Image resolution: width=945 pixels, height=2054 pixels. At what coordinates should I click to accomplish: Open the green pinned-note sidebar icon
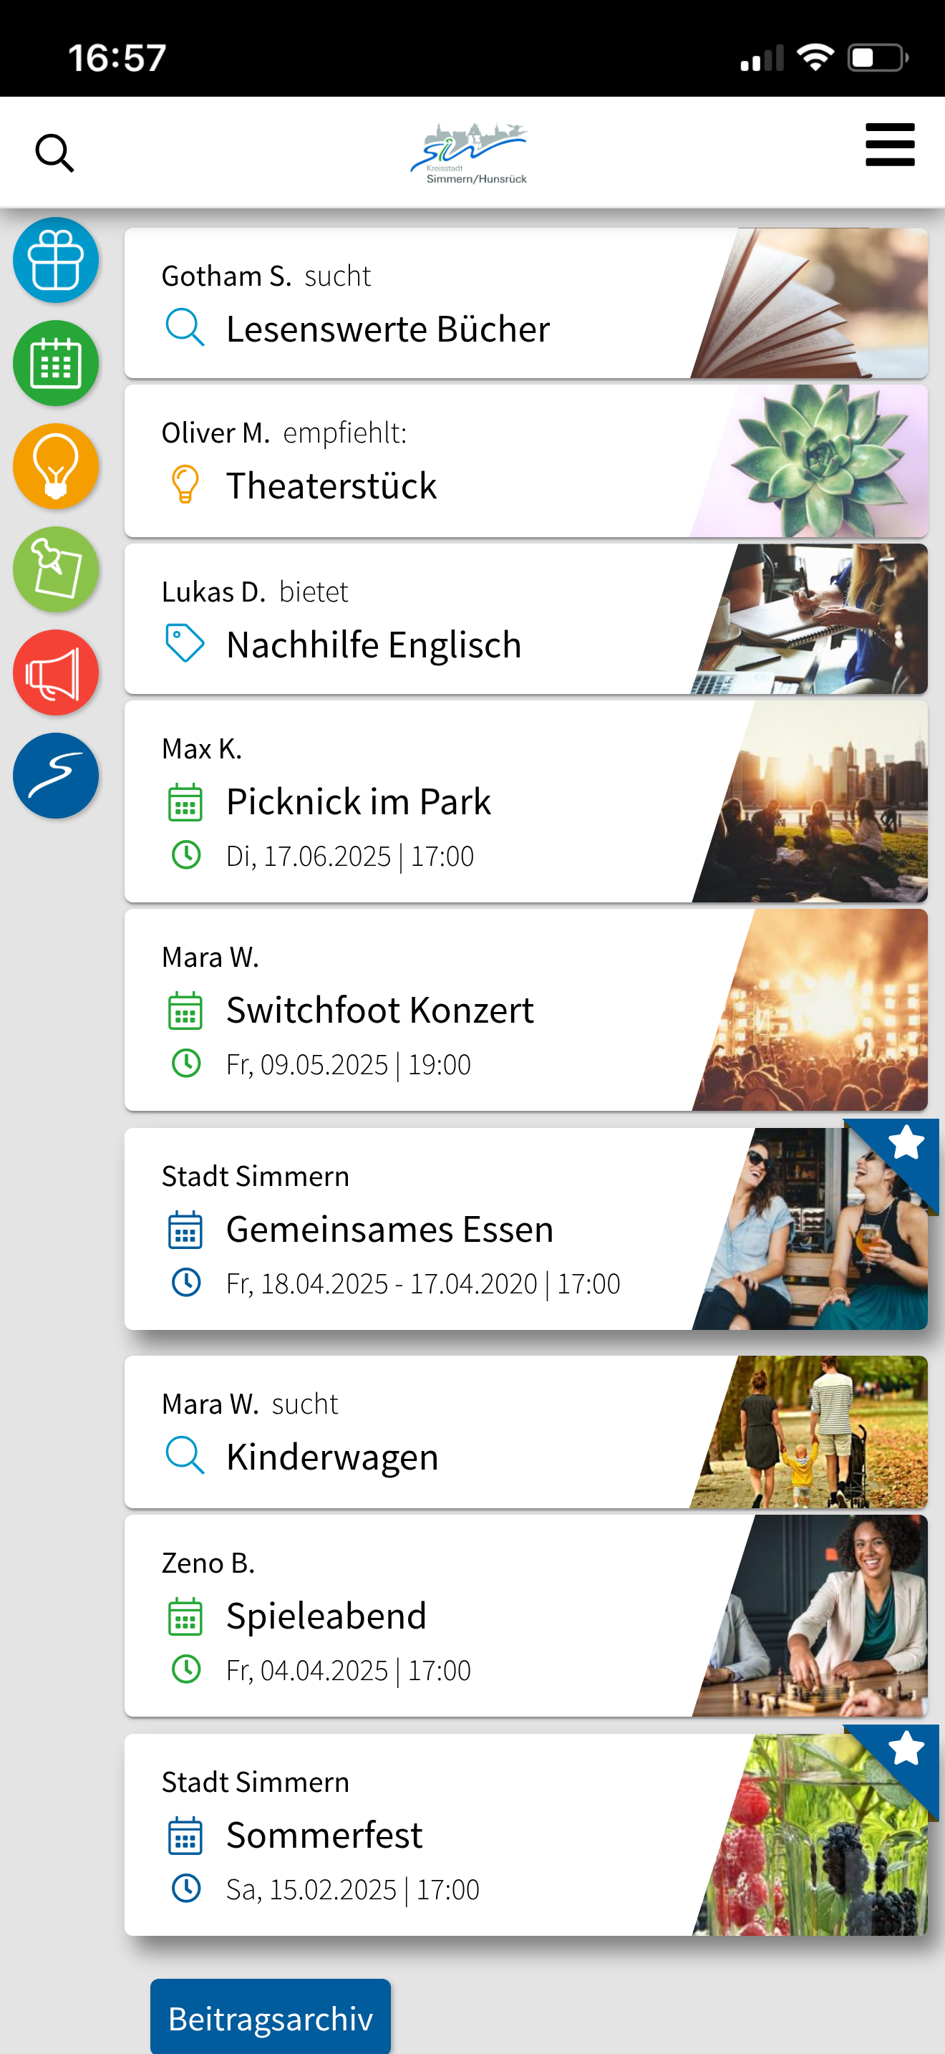point(56,569)
